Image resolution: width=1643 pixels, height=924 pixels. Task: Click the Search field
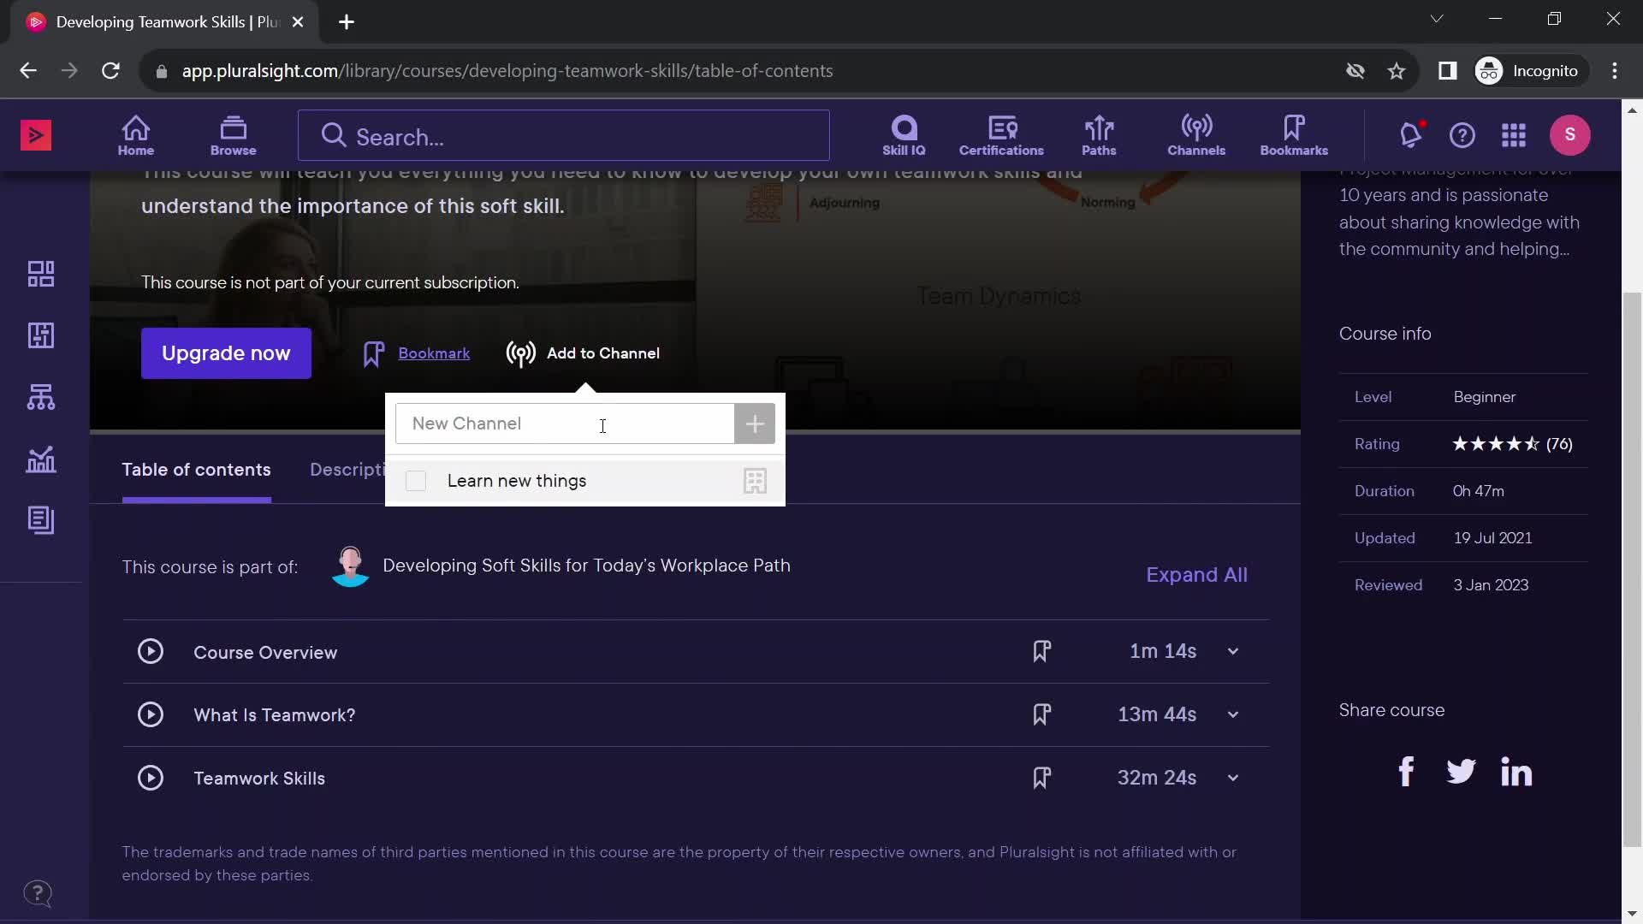564,135
